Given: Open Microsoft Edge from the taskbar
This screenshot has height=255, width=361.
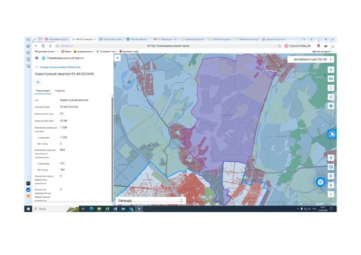Looking at the screenshot, I should click(x=91, y=209).
